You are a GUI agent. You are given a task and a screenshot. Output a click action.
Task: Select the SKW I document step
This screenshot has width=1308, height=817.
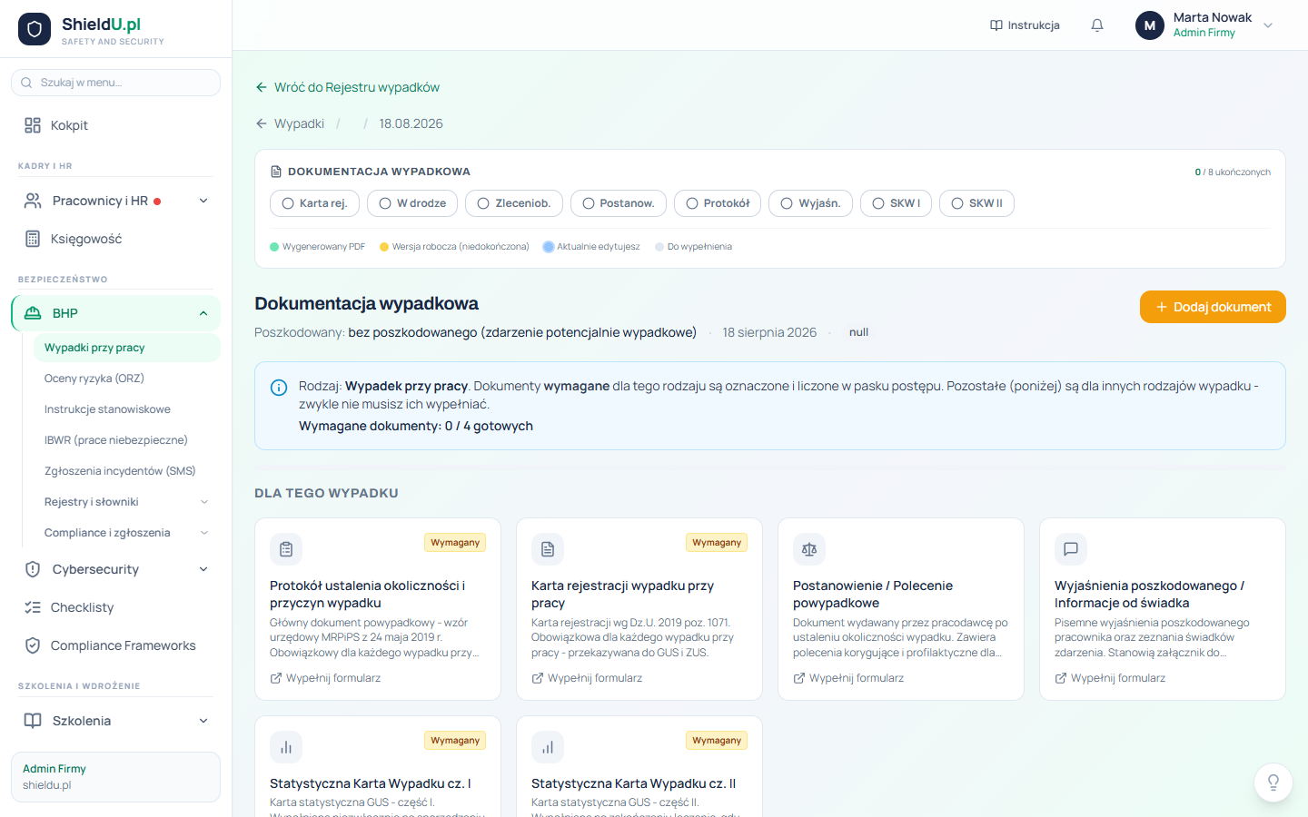(896, 203)
